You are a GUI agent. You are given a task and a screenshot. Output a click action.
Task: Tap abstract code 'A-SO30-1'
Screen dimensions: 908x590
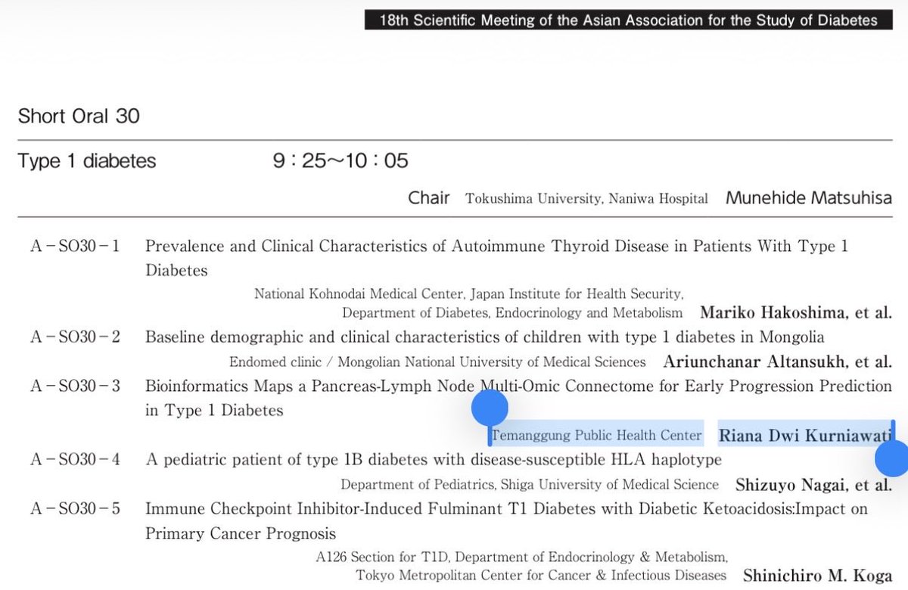click(x=75, y=247)
